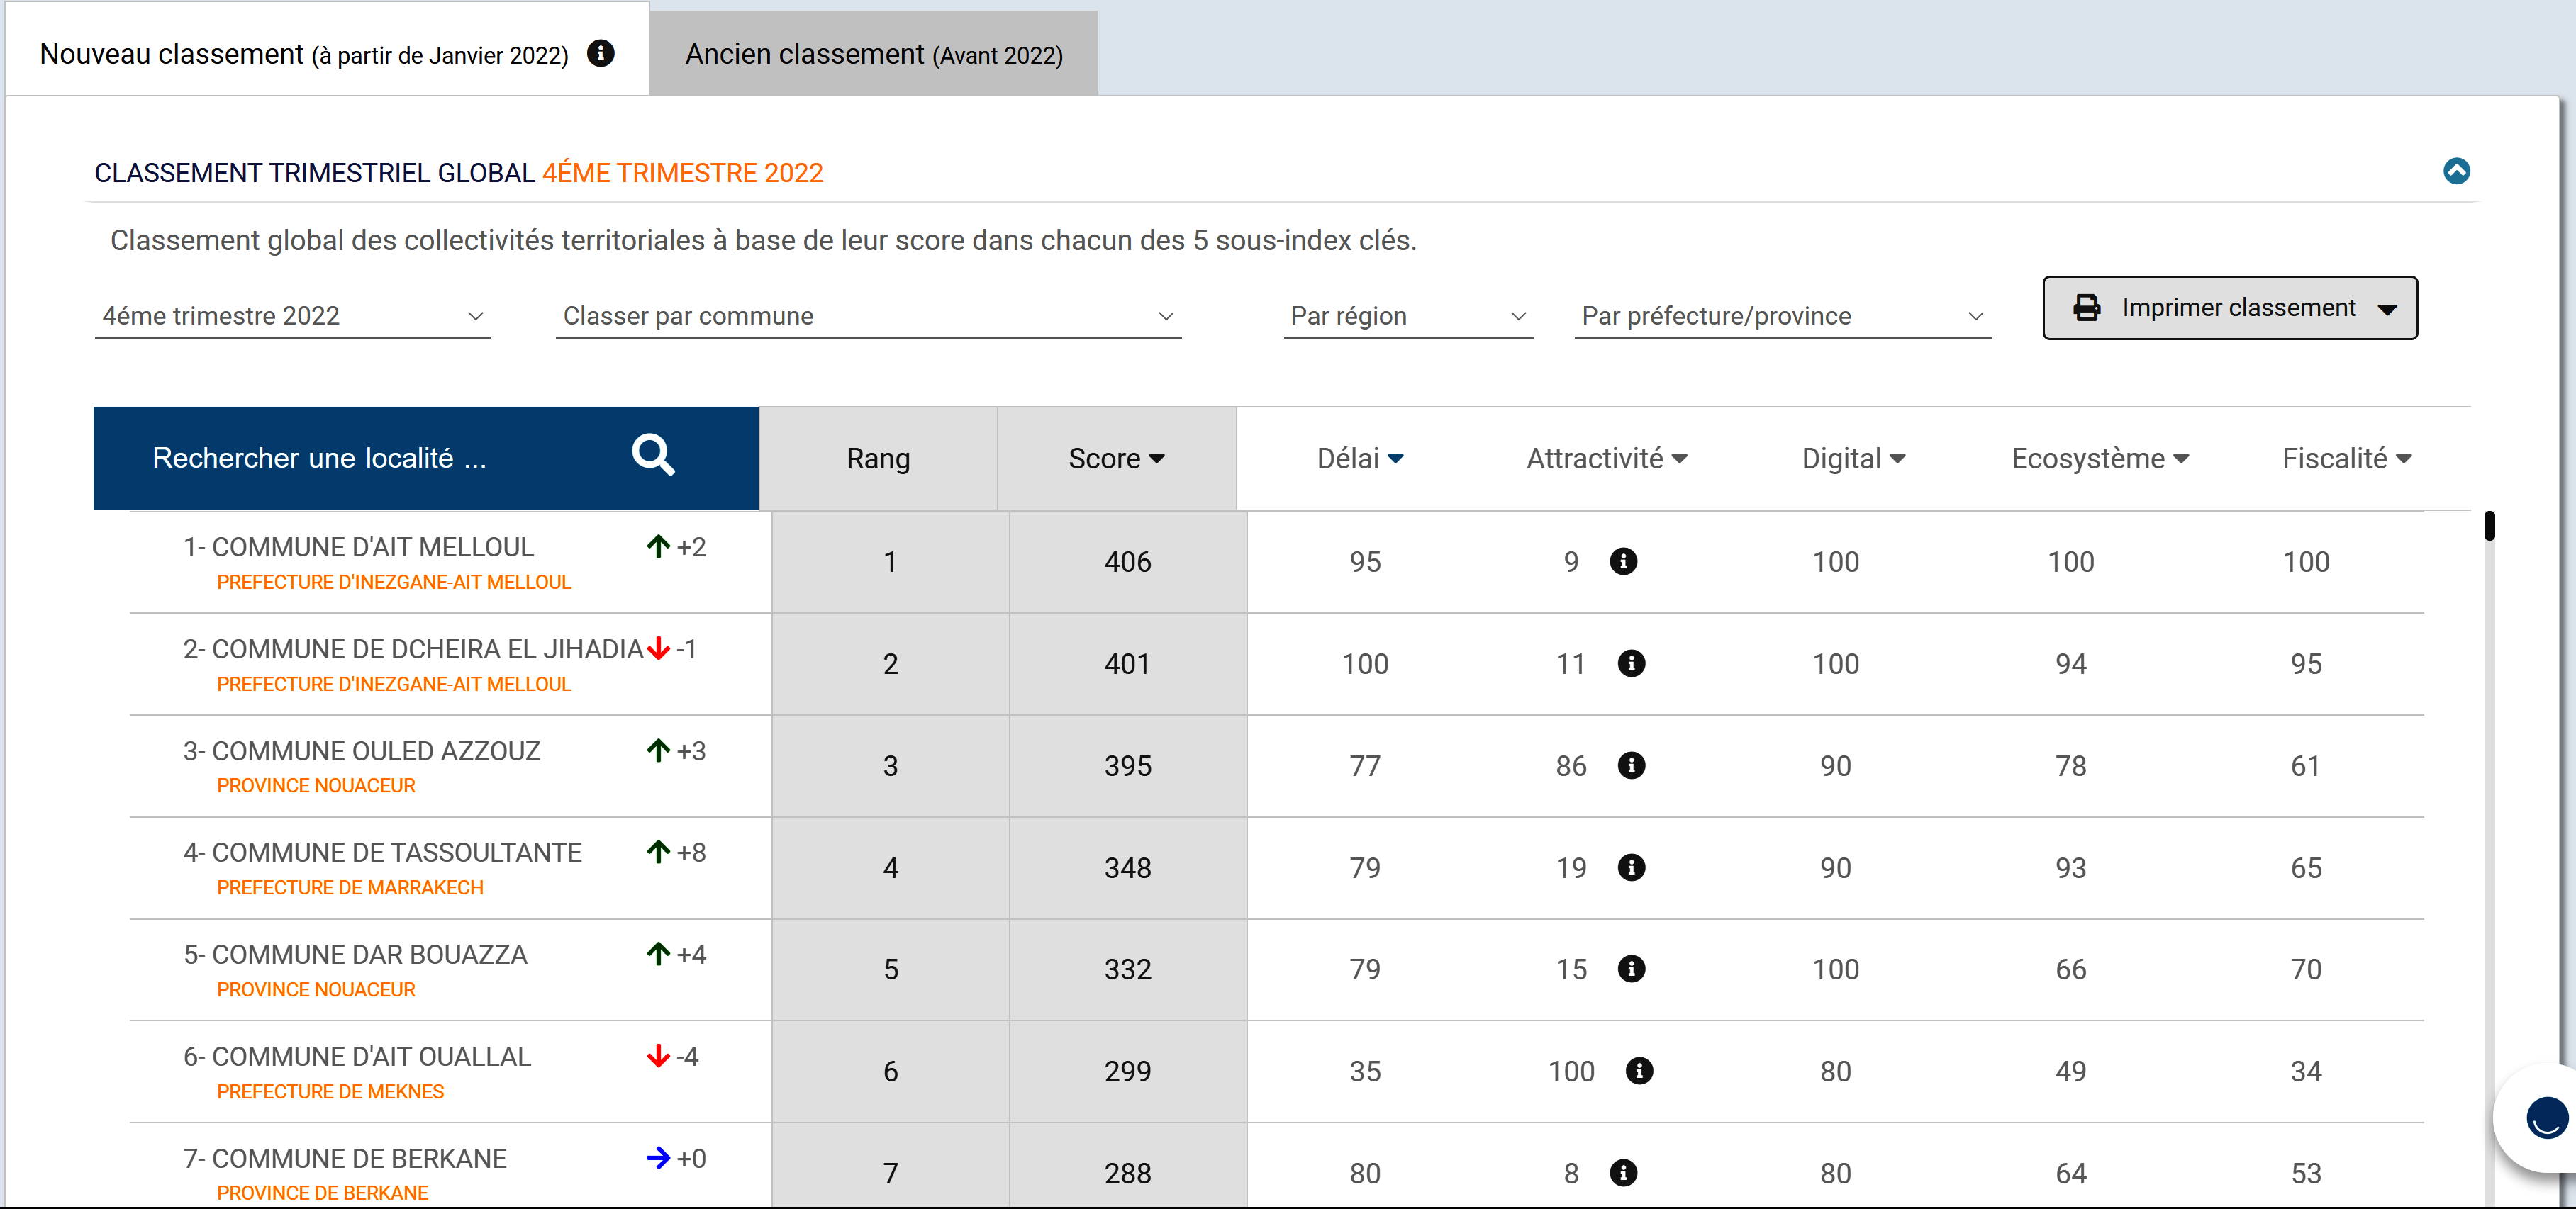This screenshot has width=2576, height=1209.
Task: Click info icon next to Ait Melloul attractivité
Action: point(1623,561)
